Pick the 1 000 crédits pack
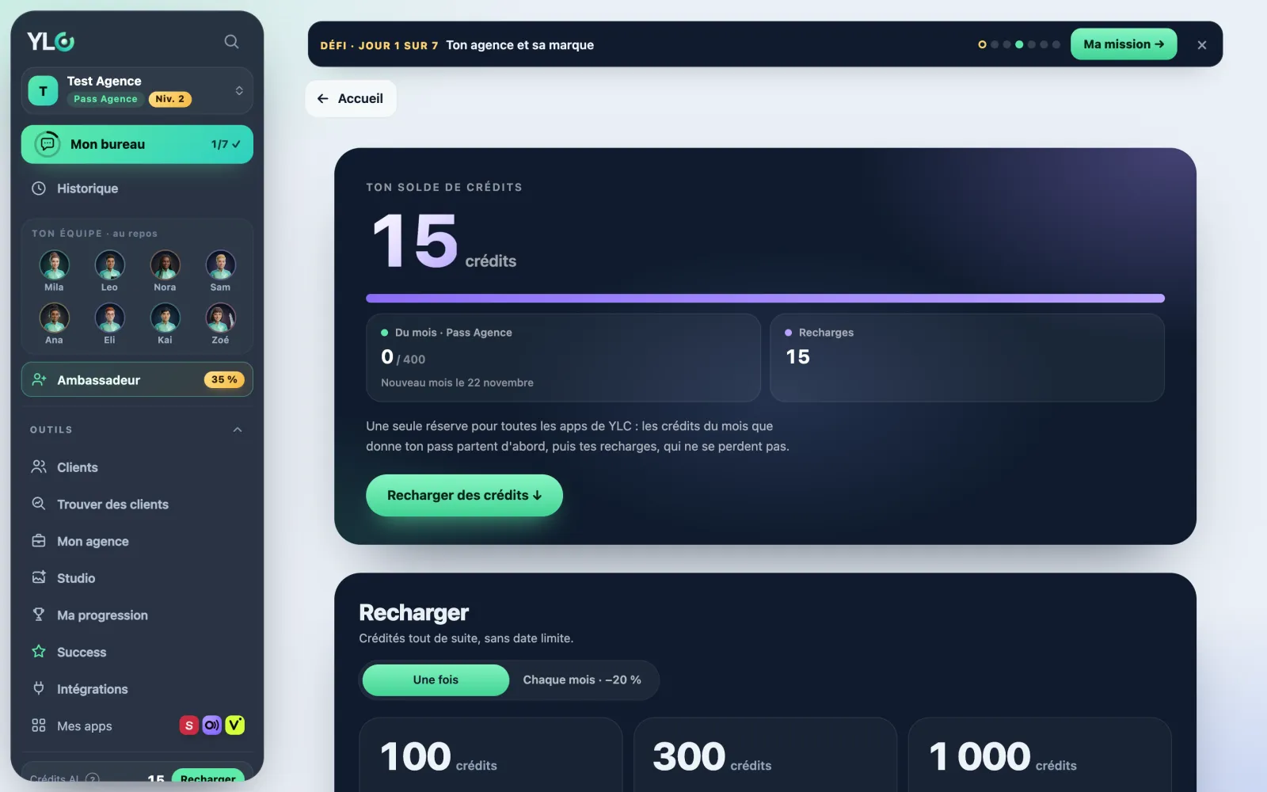Screen dimensions: 1267x792 tap(1040, 755)
